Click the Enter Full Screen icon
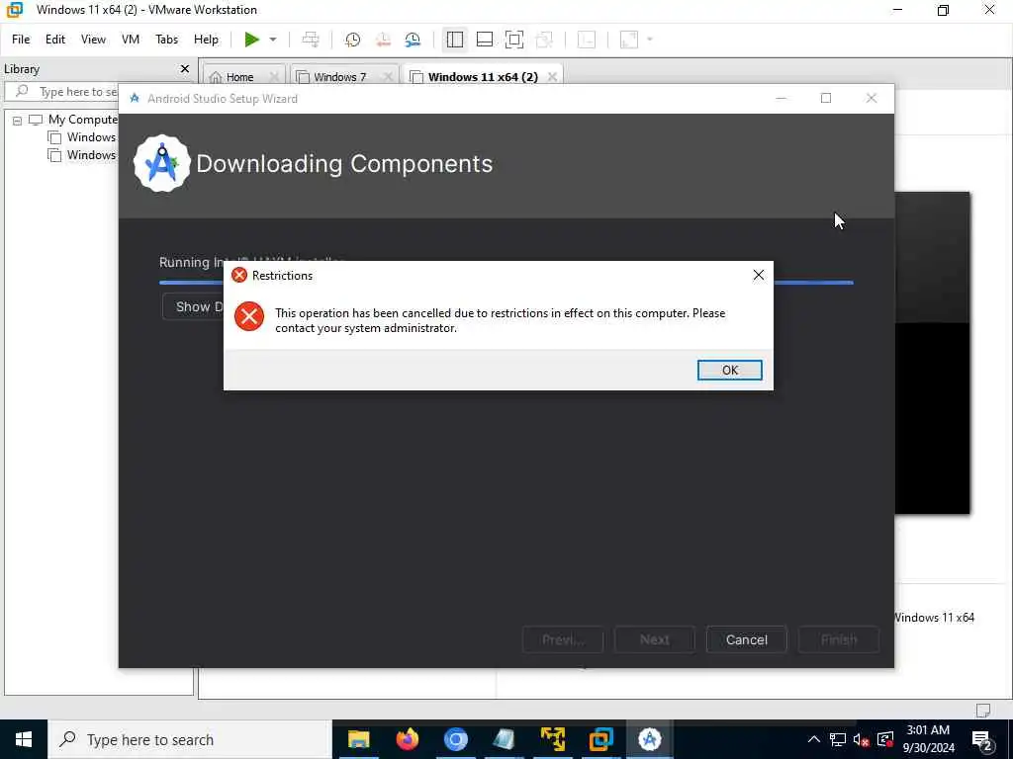The height and width of the screenshot is (759, 1013). pyautogui.click(x=514, y=40)
